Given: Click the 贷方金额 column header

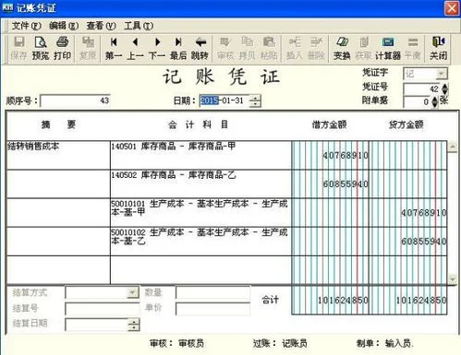Looking at the screenshot, I should tap(406, 124).
